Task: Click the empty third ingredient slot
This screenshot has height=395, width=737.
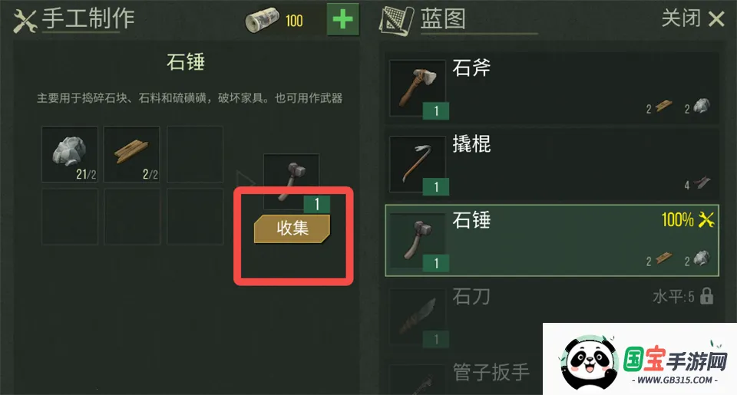Action: [194, 153]
